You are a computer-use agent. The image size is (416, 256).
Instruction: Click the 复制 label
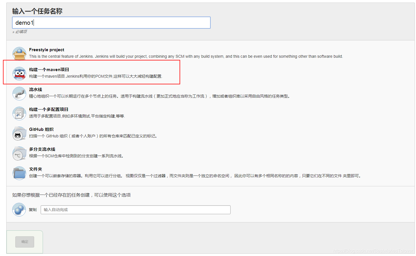coord(33,210)
